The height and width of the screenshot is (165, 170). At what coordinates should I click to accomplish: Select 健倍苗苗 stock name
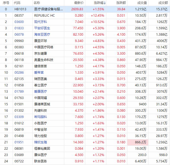tap(41, 66)
